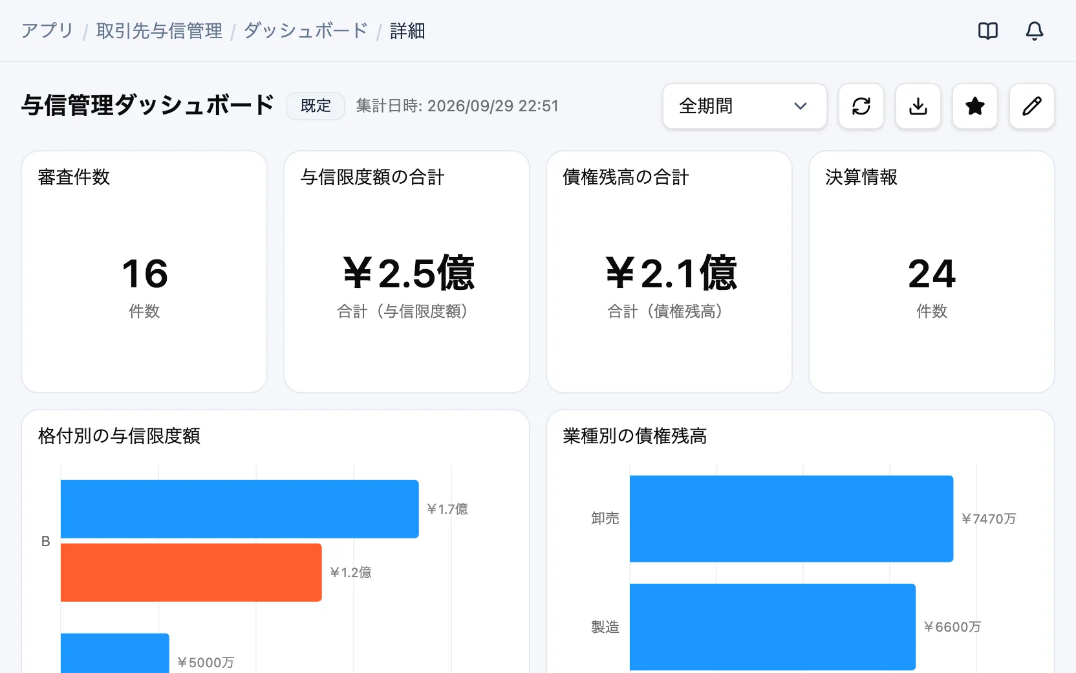Click the B rating axis label
The image size is (1076, 673).
46,541
